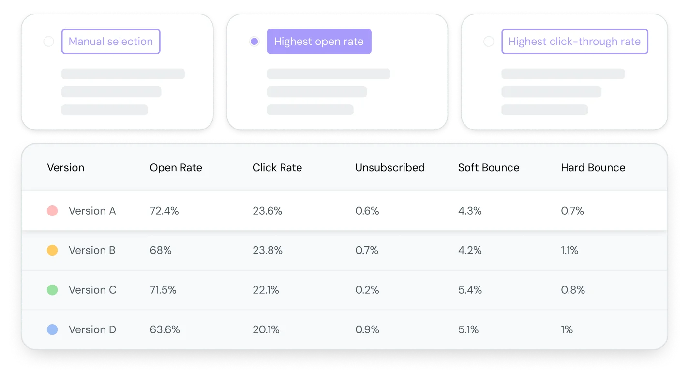
Task: Click the Unsubscribed column header
Action: (x=390, y=168)
